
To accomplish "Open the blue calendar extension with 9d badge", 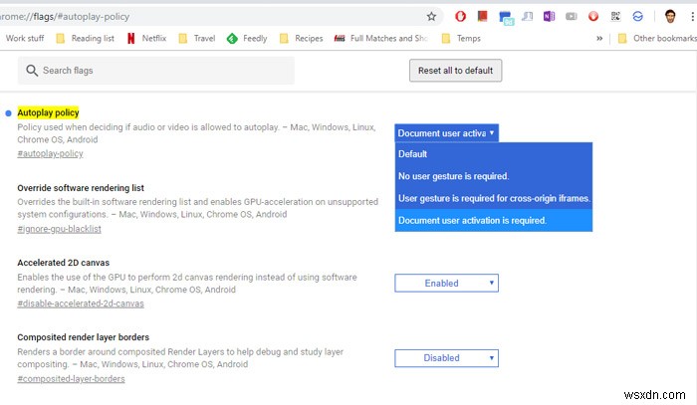I will (506, 18).
